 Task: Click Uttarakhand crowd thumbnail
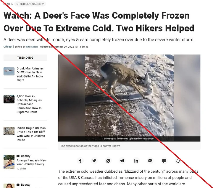9,99
